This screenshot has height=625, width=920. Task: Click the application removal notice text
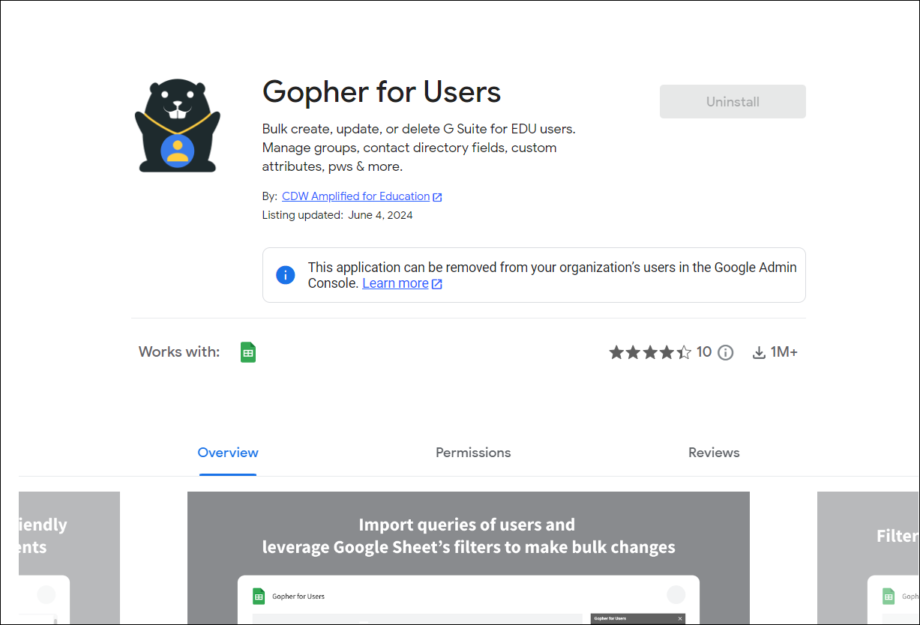pyautogui.click(x=553, y=275)
